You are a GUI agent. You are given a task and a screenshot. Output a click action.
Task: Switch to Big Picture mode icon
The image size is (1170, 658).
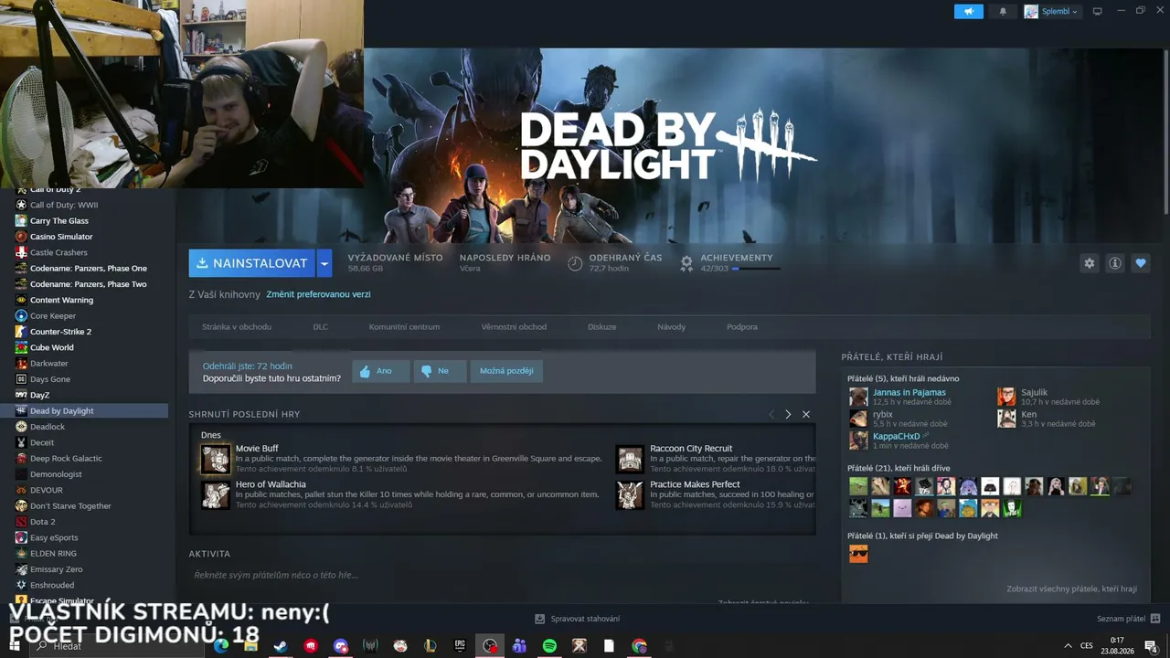click(1098, 11)
